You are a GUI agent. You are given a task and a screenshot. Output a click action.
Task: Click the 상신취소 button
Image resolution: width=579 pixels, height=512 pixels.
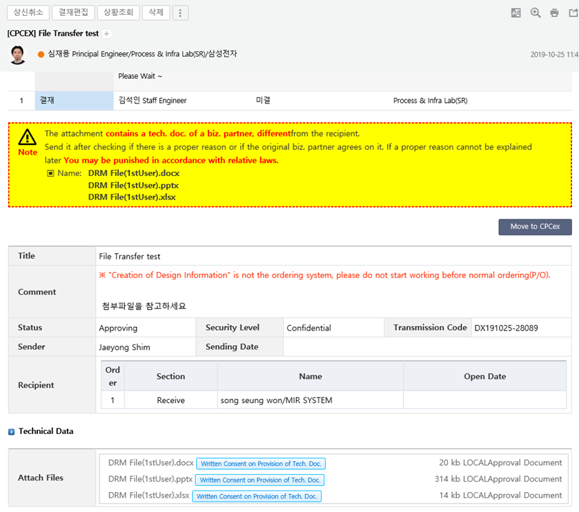[28, 13]
